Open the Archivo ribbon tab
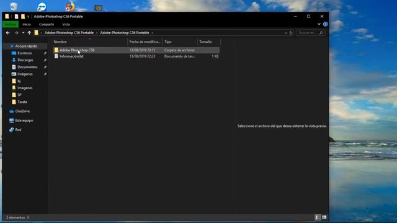This screenshot has height=223, width=397. coord(11,24)
